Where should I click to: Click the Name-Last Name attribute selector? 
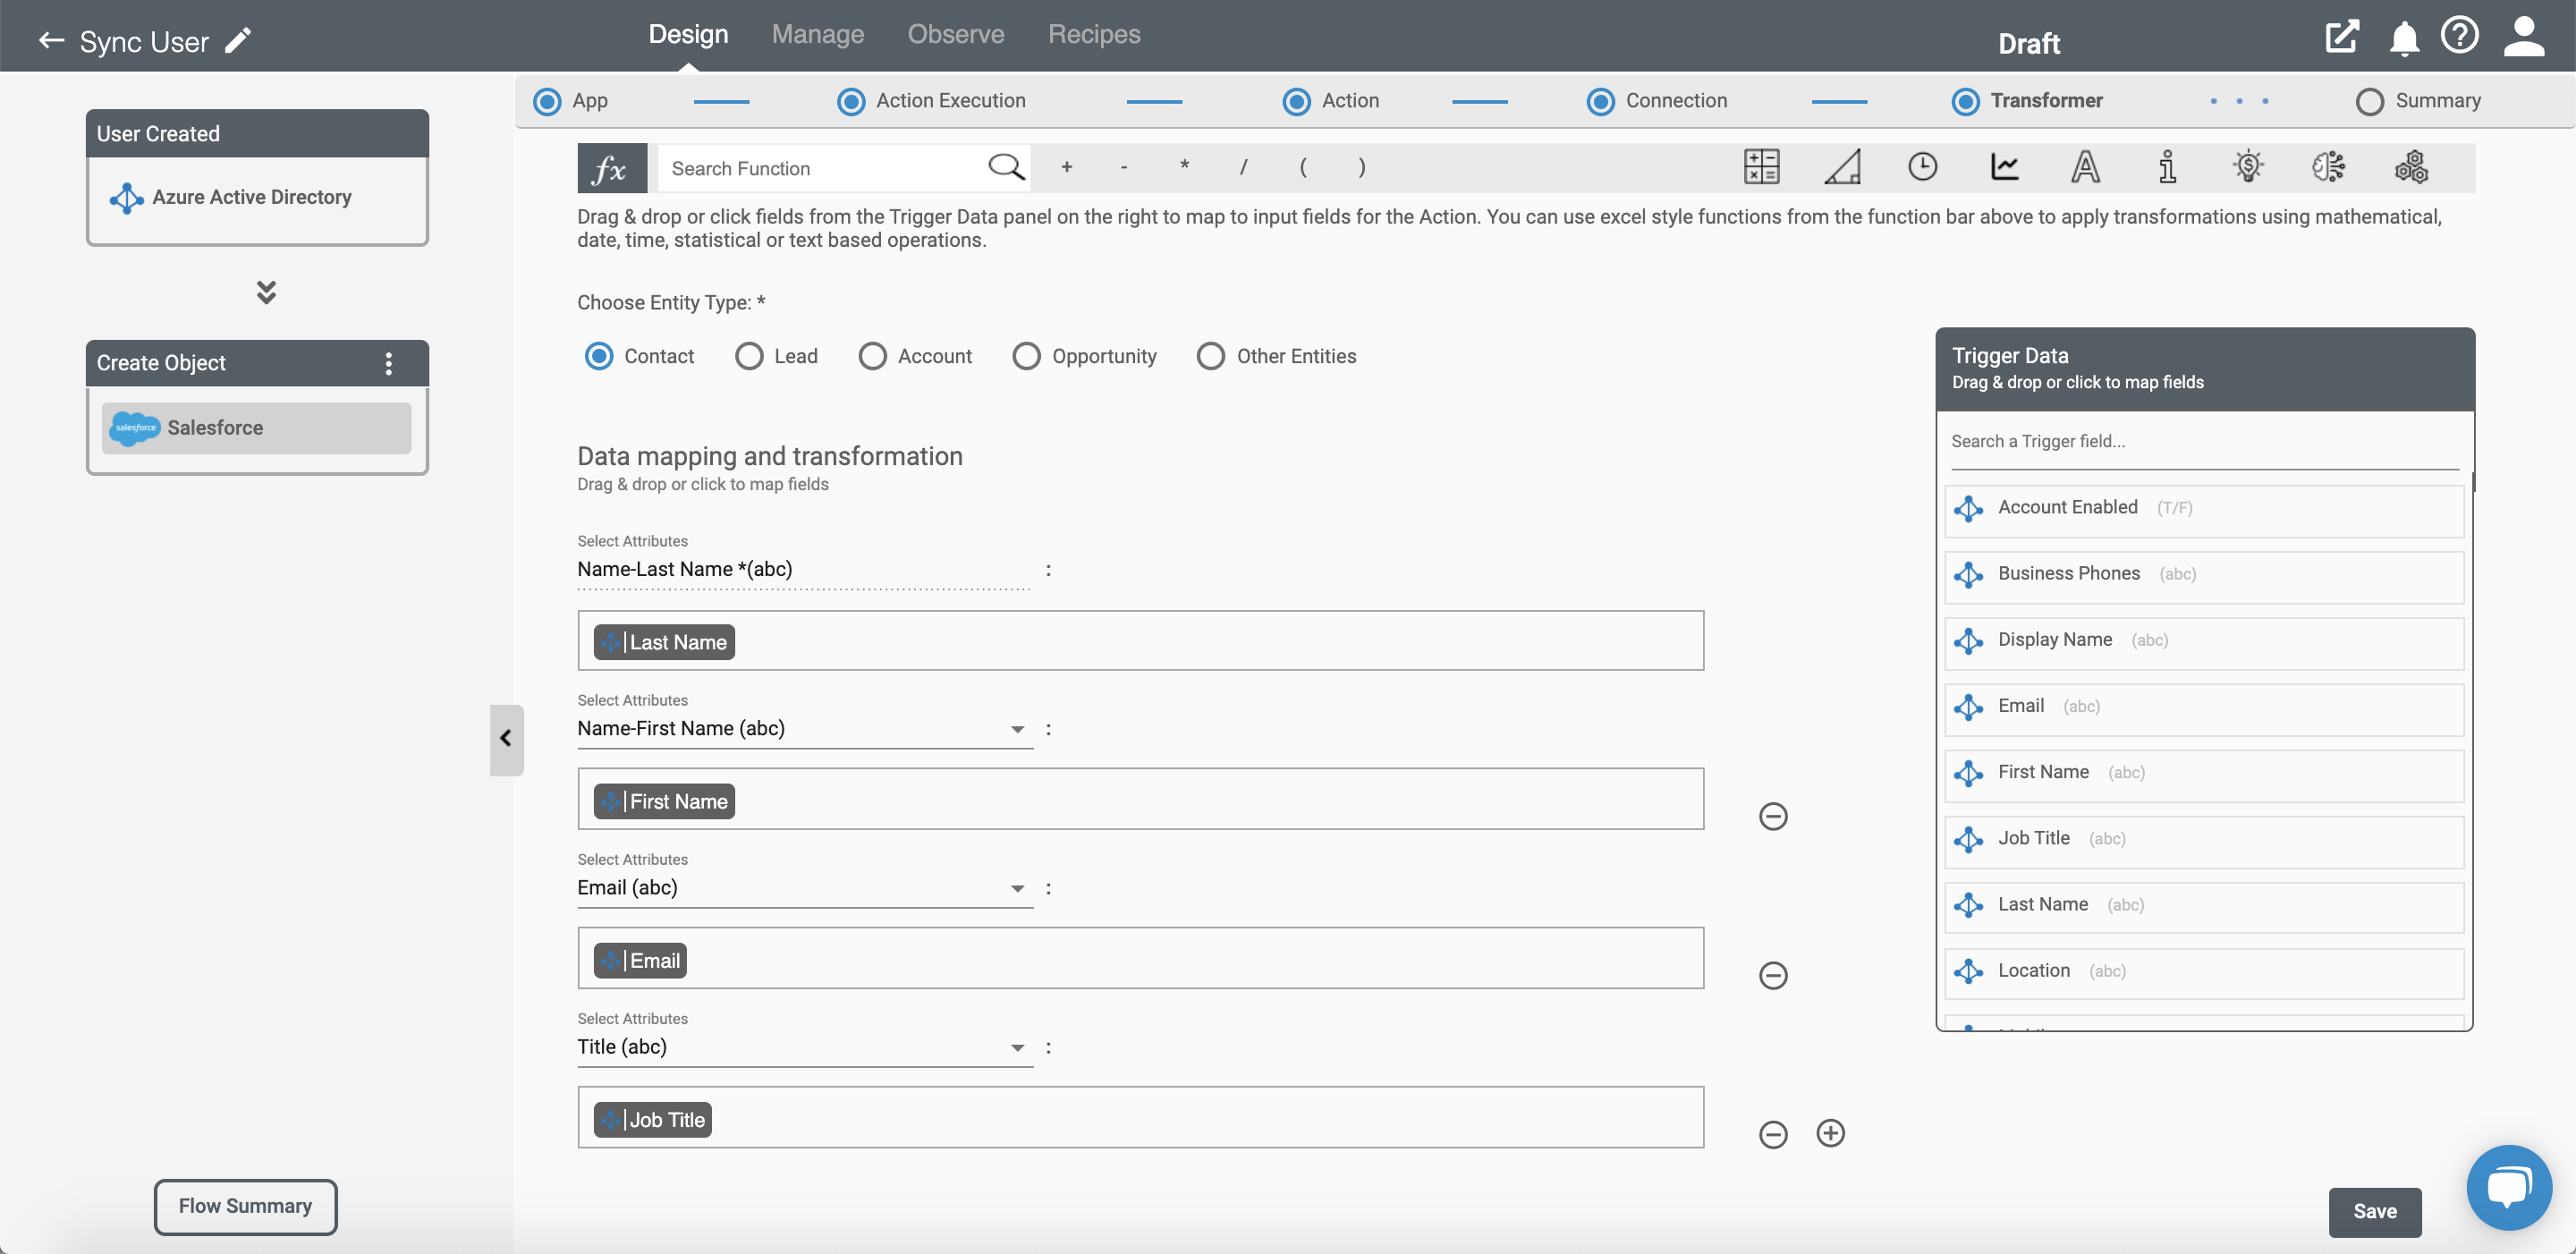[804, 570]
